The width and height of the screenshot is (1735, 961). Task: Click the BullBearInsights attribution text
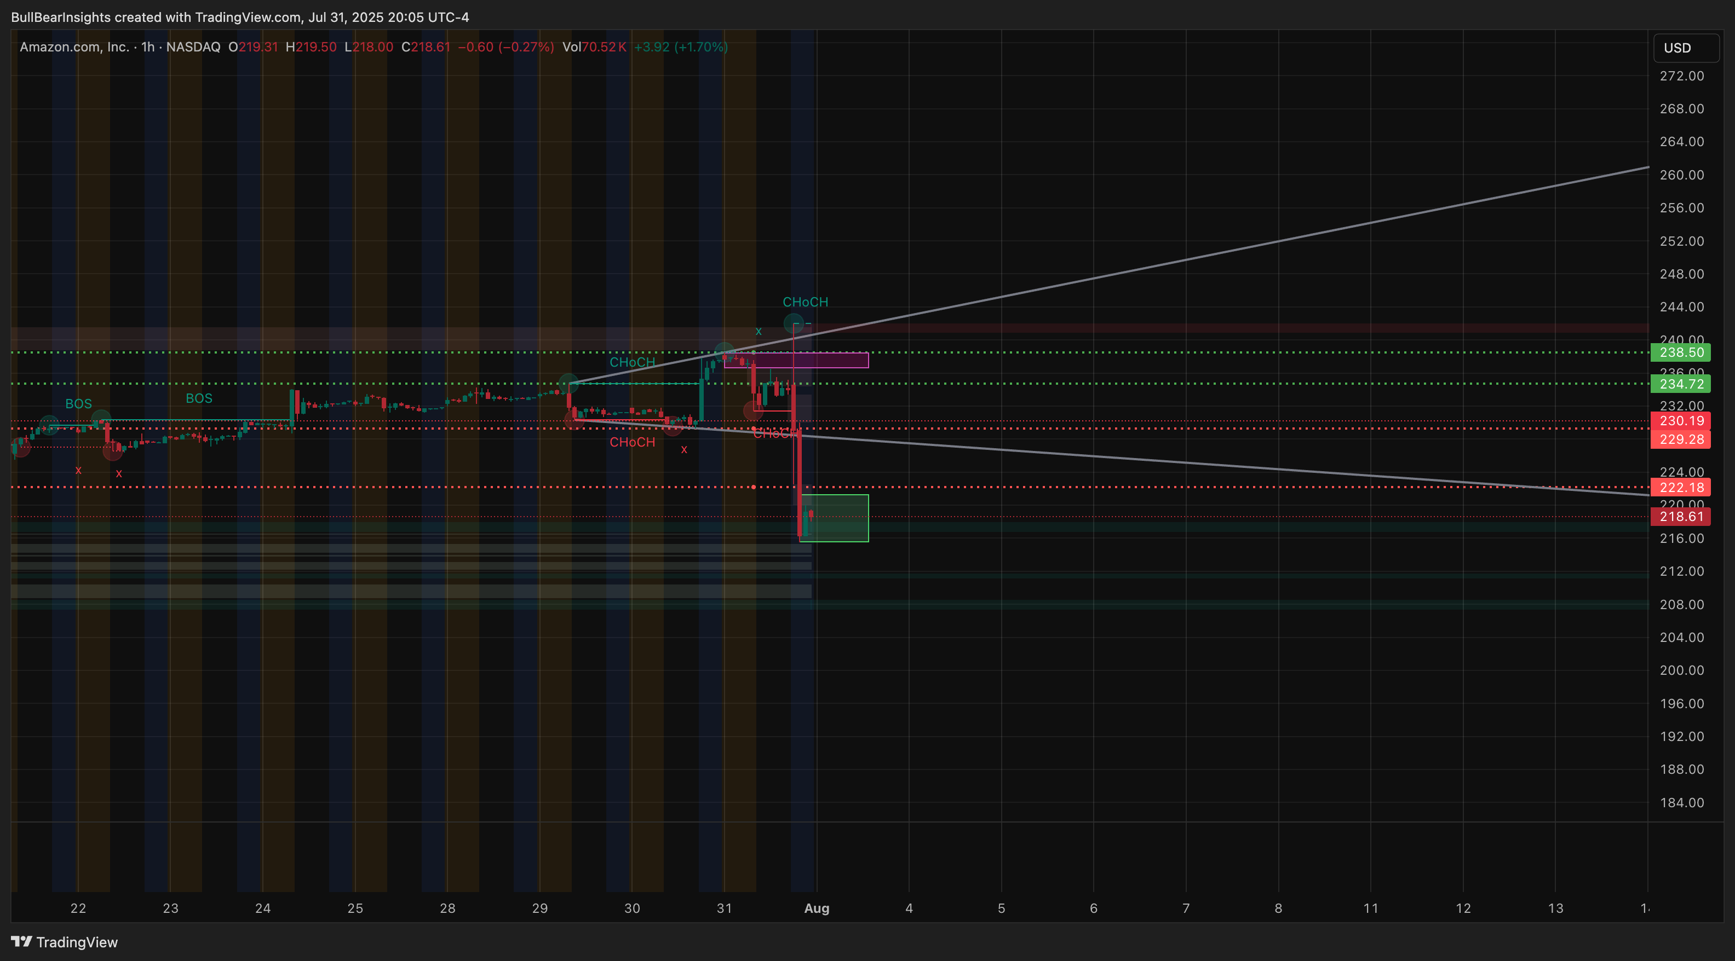pyautogui.click(x=240, y=17)
